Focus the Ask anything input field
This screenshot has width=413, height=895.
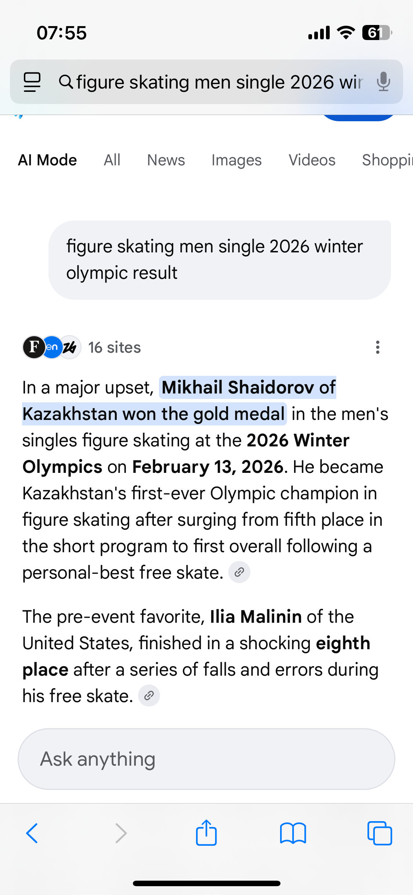coord(206,759)
